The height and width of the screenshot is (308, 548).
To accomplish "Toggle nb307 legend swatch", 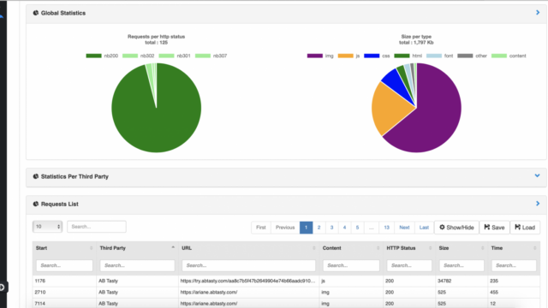I will click(x=203, y=56).
